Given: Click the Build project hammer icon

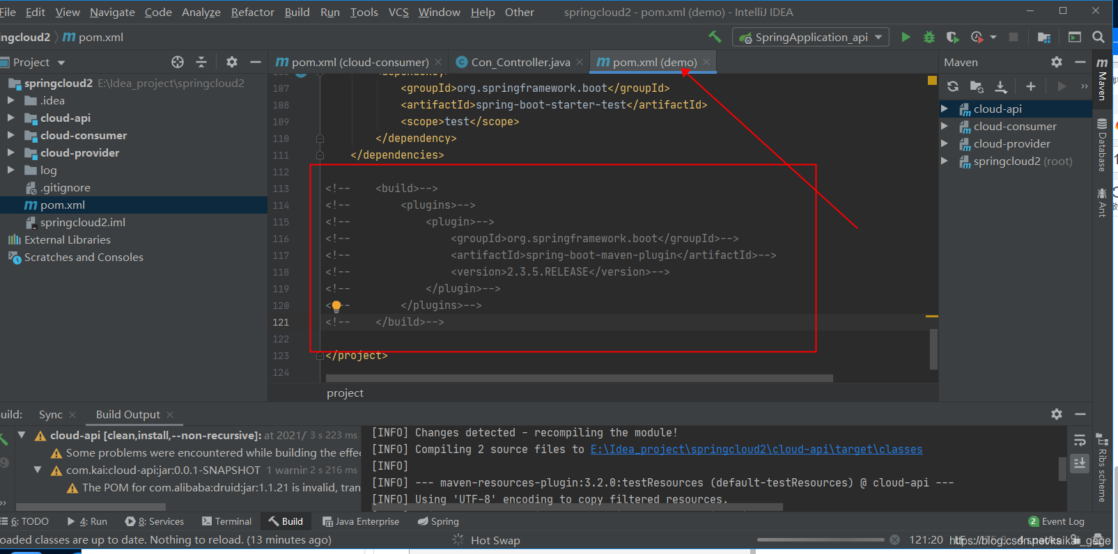Looking at the screenshot, I should [x=715, y=37].
